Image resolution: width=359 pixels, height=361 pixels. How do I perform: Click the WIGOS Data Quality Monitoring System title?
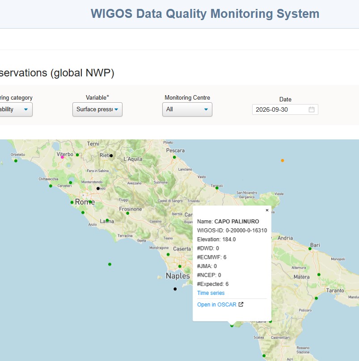tap(205, 13)
